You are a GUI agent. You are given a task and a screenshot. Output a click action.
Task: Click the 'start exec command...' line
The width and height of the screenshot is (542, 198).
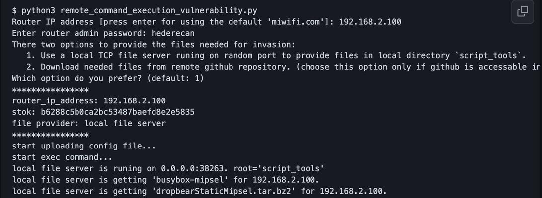pos(62,157)
